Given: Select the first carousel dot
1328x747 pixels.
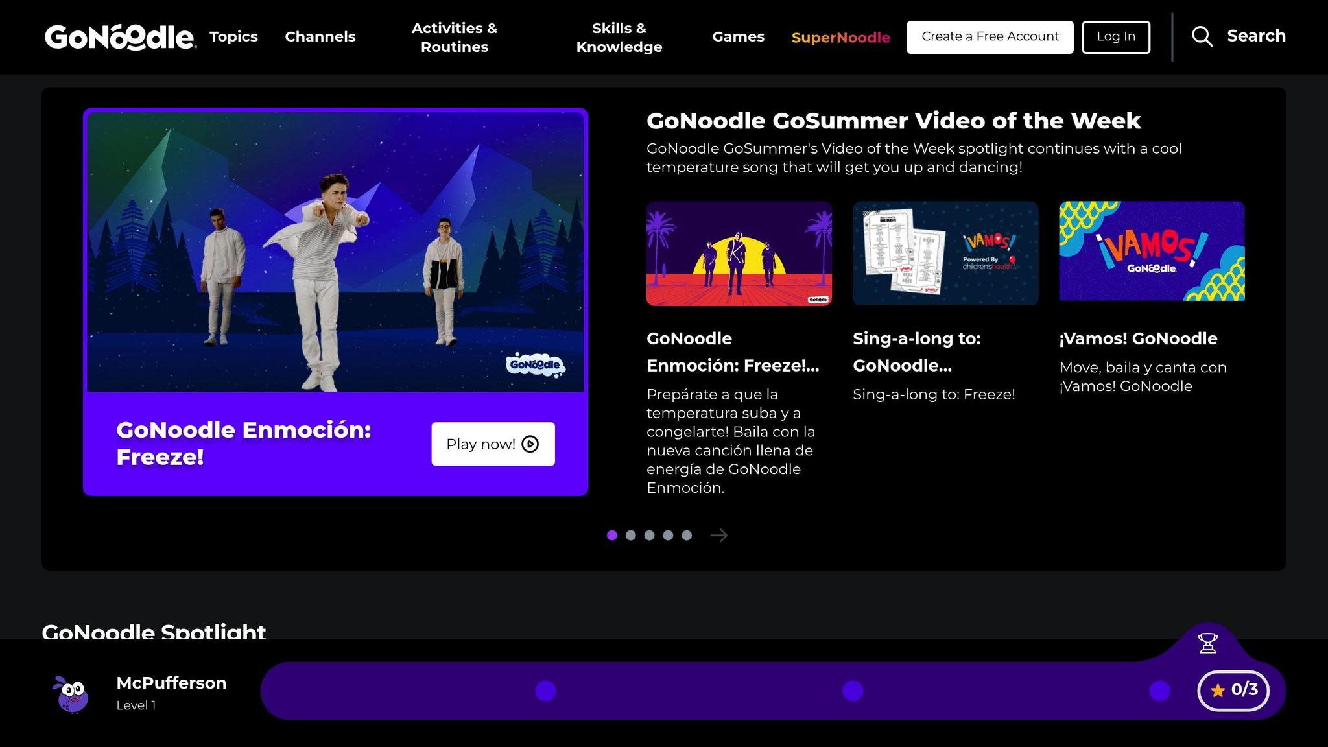Looking at the screenshot, I should click(x=611, y=535).
